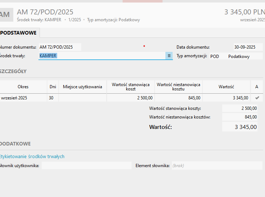This screenshot has width=265, height=197.
Task: Select the KAMPER text in Środek trwały field
Action: point(48,56)
